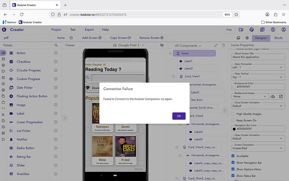Open the account profile icon in Creator header
The width and height of the screenshot is (289, 181).
click(x=284, y=29)
